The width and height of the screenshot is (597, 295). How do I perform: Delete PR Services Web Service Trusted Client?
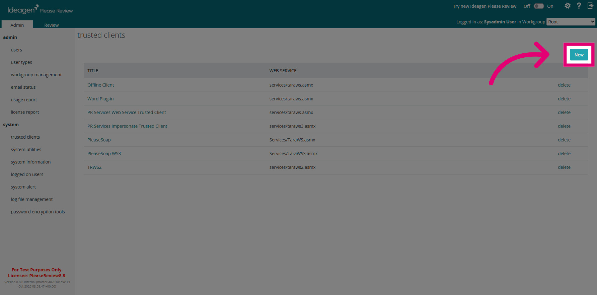click(x=564, y=112)
